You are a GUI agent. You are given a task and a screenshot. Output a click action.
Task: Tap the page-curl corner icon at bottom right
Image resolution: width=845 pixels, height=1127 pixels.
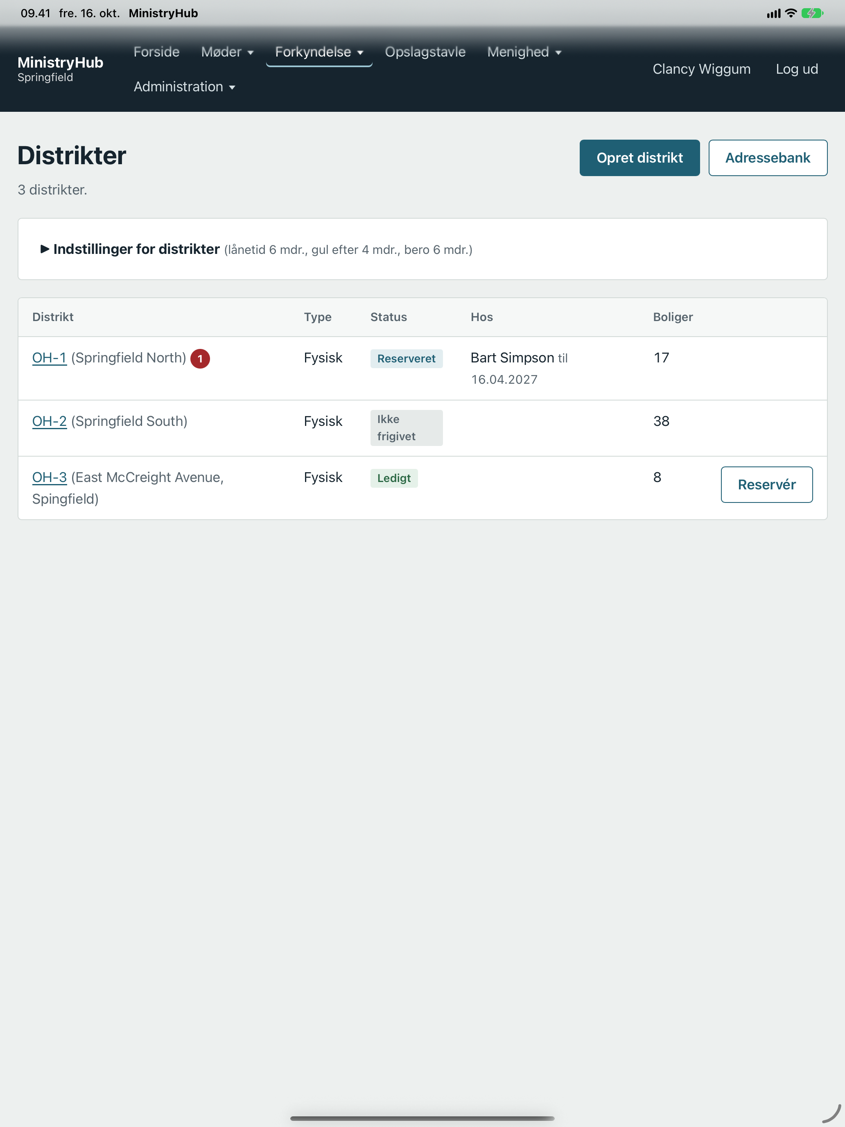[x=831, y=1113]
